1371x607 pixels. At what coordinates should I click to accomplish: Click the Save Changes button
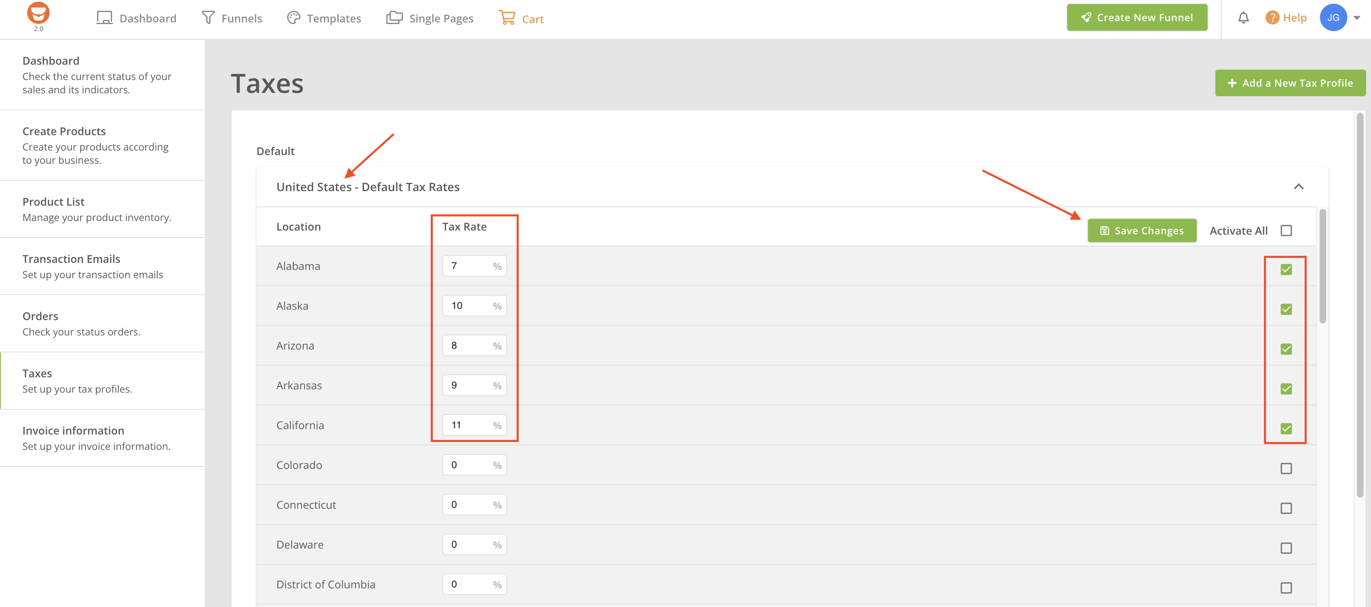tap(1142, 231)
